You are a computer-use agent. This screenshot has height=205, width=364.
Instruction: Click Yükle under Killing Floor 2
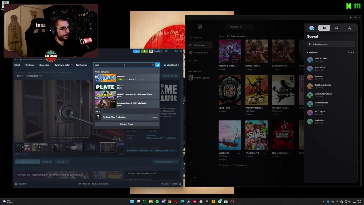pos(249,69)
